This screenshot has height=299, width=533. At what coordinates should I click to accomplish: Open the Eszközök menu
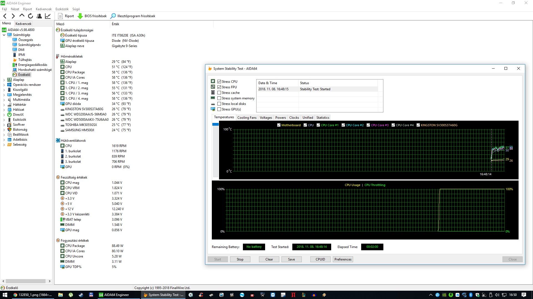pos(62,9)
